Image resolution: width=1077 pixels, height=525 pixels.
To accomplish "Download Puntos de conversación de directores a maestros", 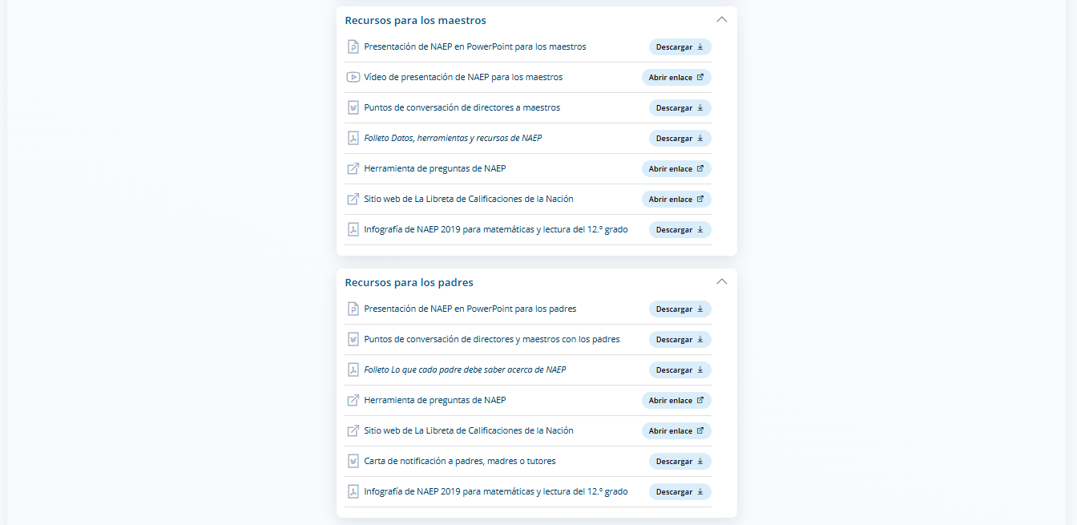I will (x=680, y=107).
